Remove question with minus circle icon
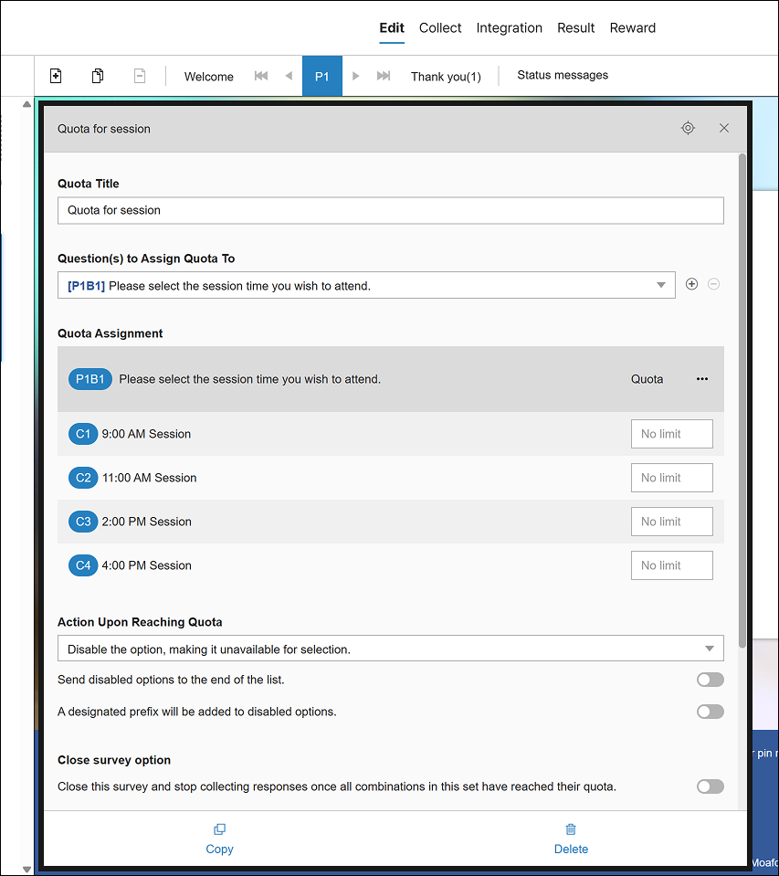 tap(713, 284)
